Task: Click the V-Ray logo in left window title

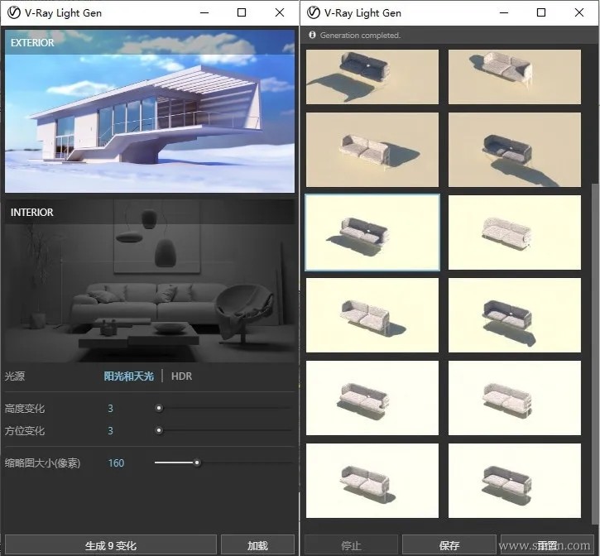Action: click(13, 12)
